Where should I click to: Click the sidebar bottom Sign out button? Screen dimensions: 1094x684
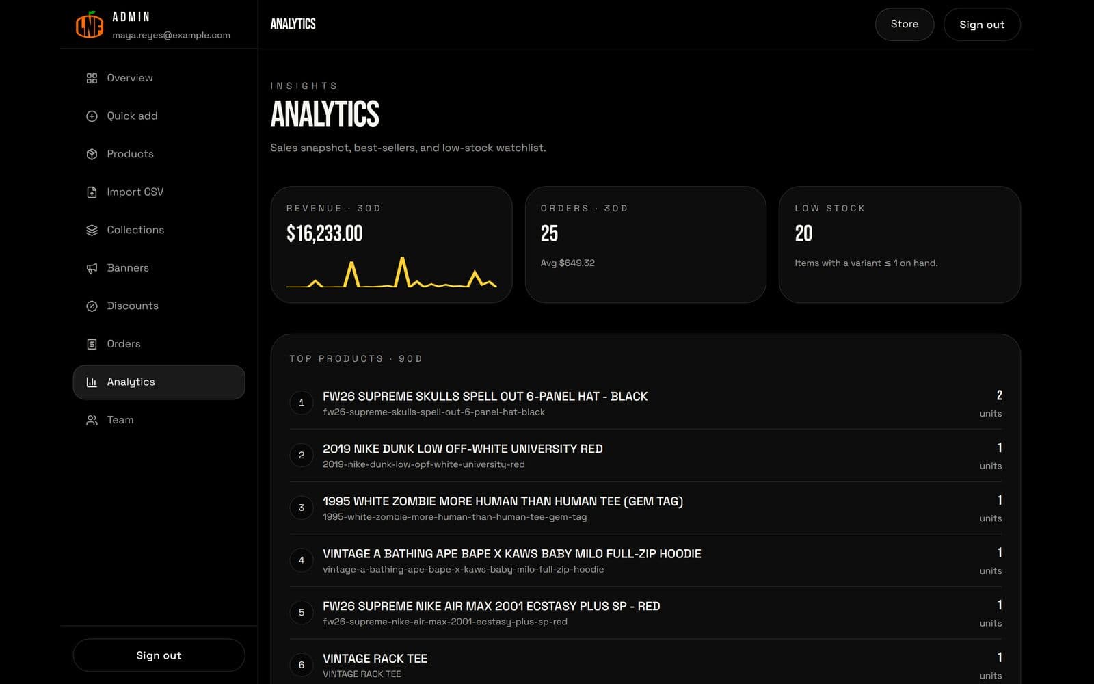(159, 655)
